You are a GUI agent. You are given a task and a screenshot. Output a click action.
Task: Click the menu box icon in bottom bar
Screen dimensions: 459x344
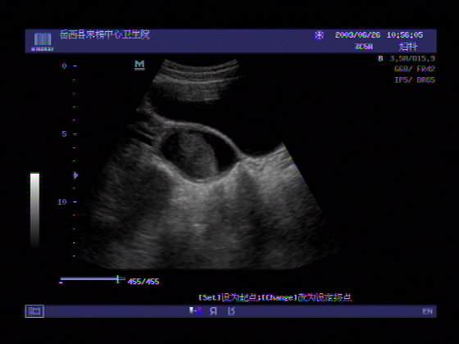coord(34,311)
